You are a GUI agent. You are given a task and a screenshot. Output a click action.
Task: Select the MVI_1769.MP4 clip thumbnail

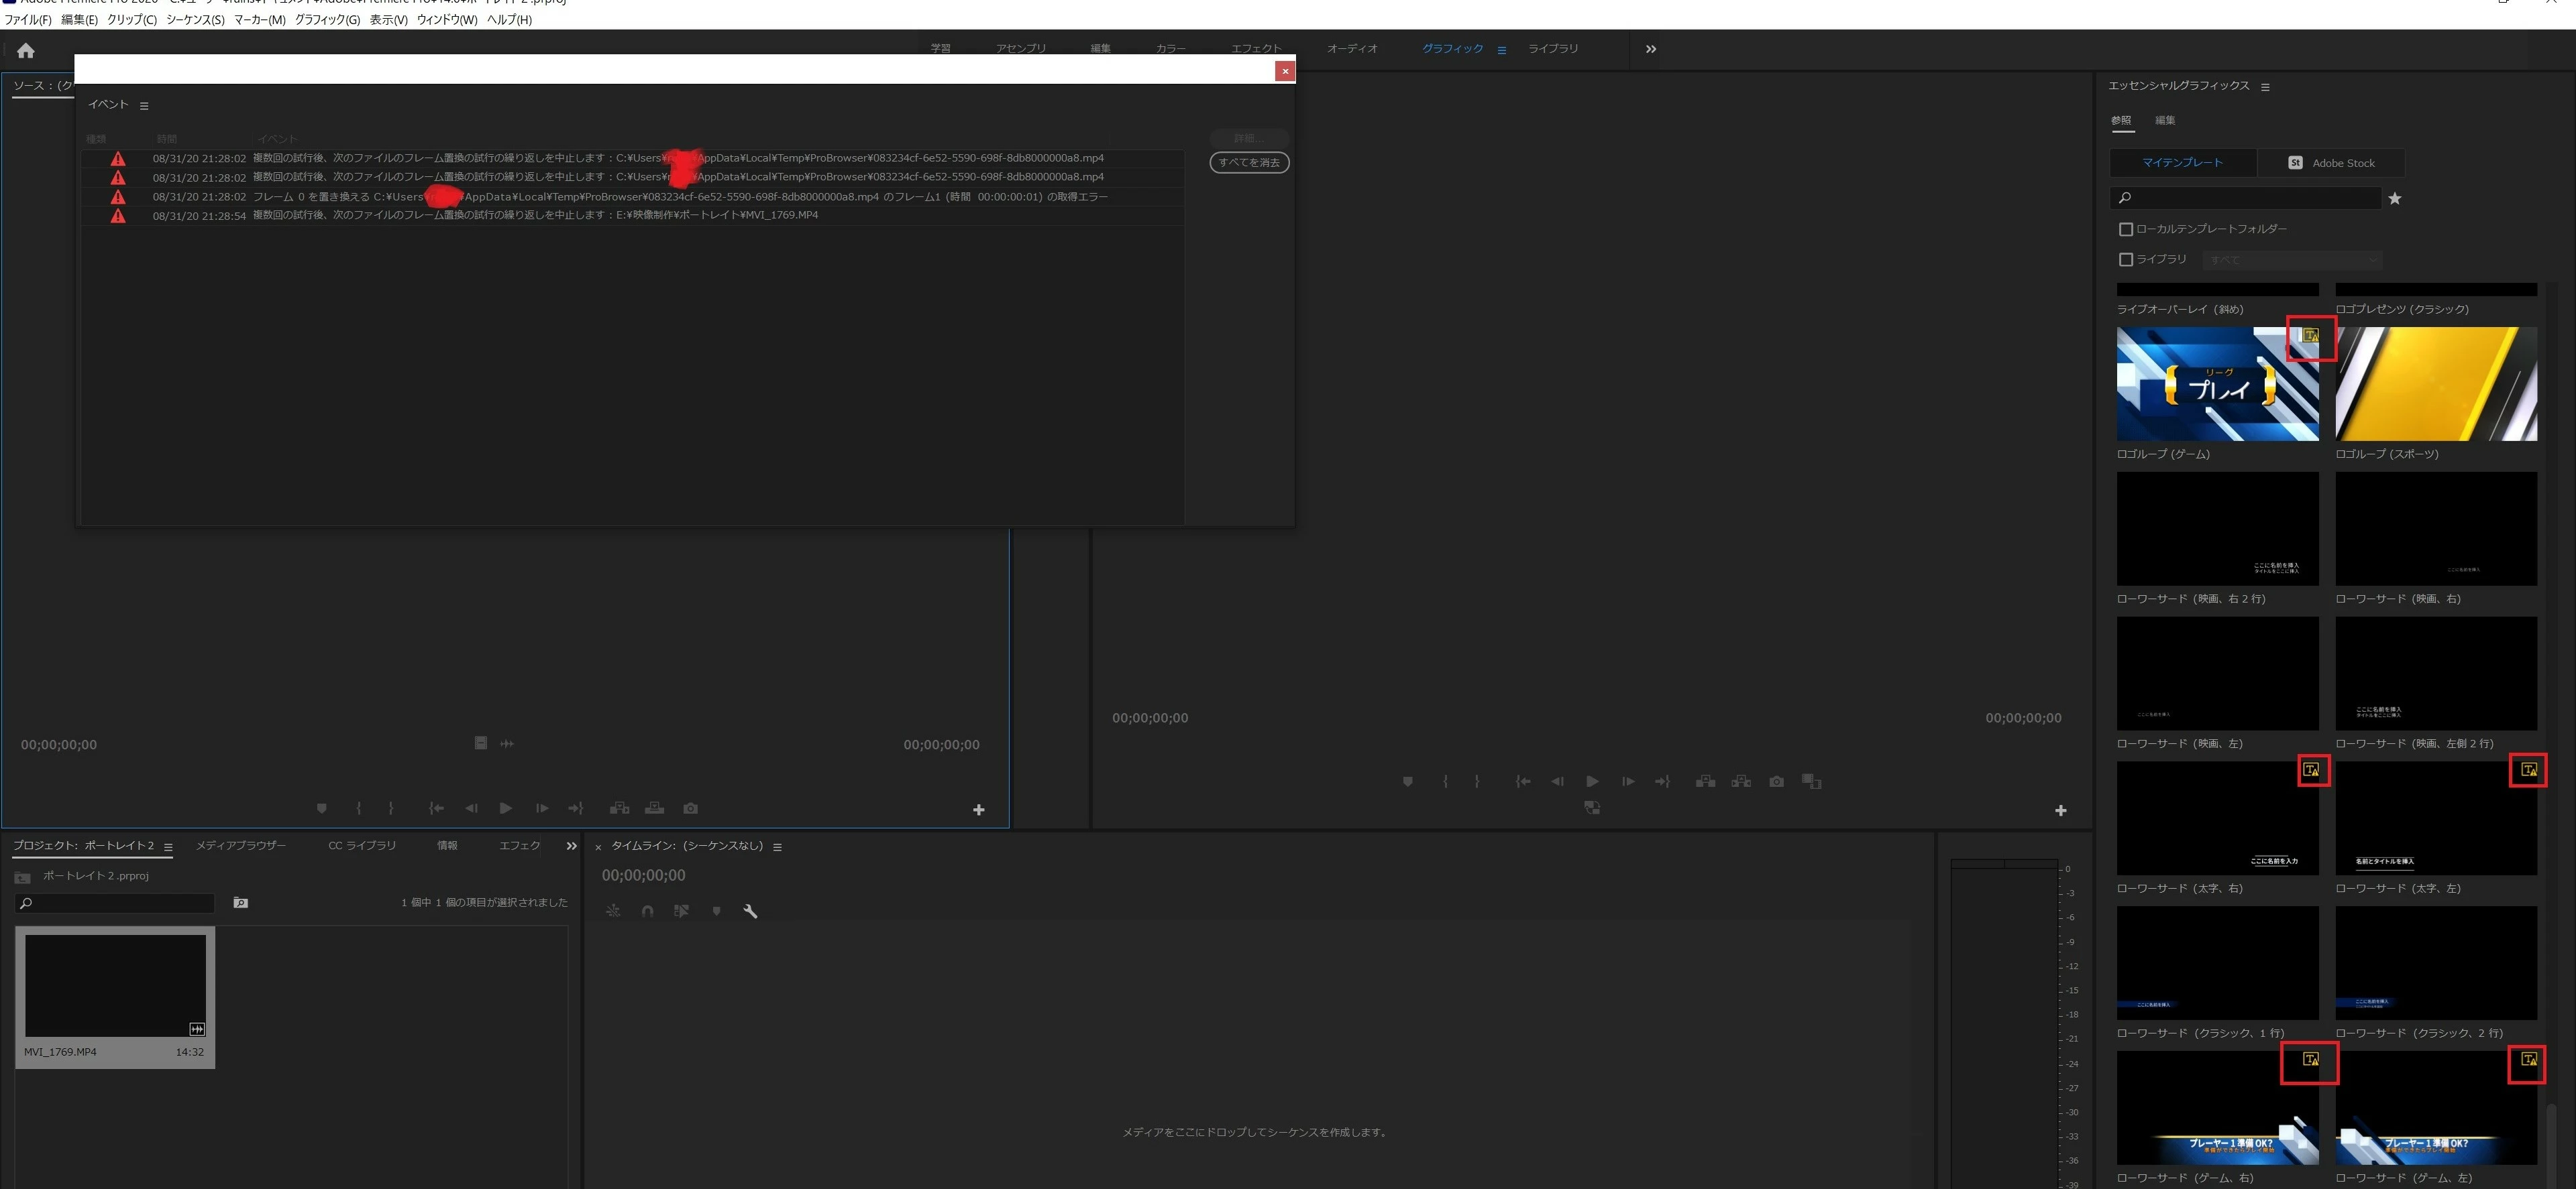(x=115, y=985)
